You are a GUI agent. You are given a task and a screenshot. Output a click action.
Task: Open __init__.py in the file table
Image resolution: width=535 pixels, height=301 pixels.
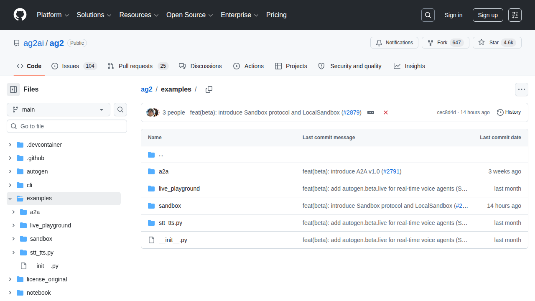173,240
